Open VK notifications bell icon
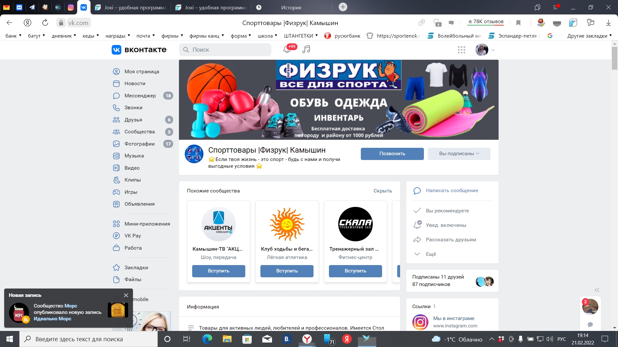Image resolution: width=618 pixels, height=347 pixels. click(x=287, y=49)
